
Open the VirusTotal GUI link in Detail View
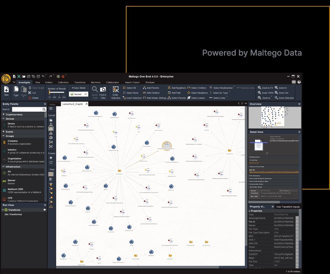(x=274, y=172)
